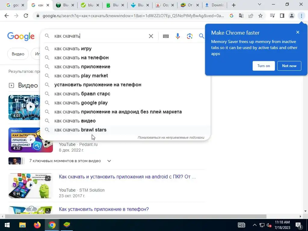This screenshot has width=308, height=231.
Task: Launch Firefox from taskbar
Action: pos(37,225)
